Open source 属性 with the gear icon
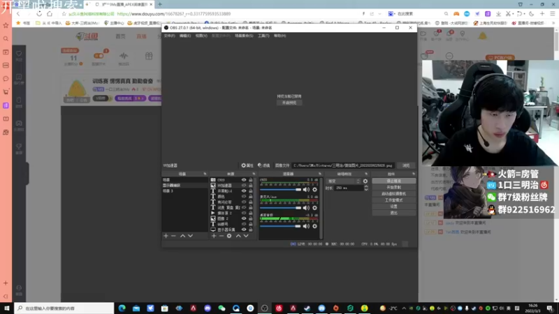This screenshot has height=314, width=559. point(247,165)
